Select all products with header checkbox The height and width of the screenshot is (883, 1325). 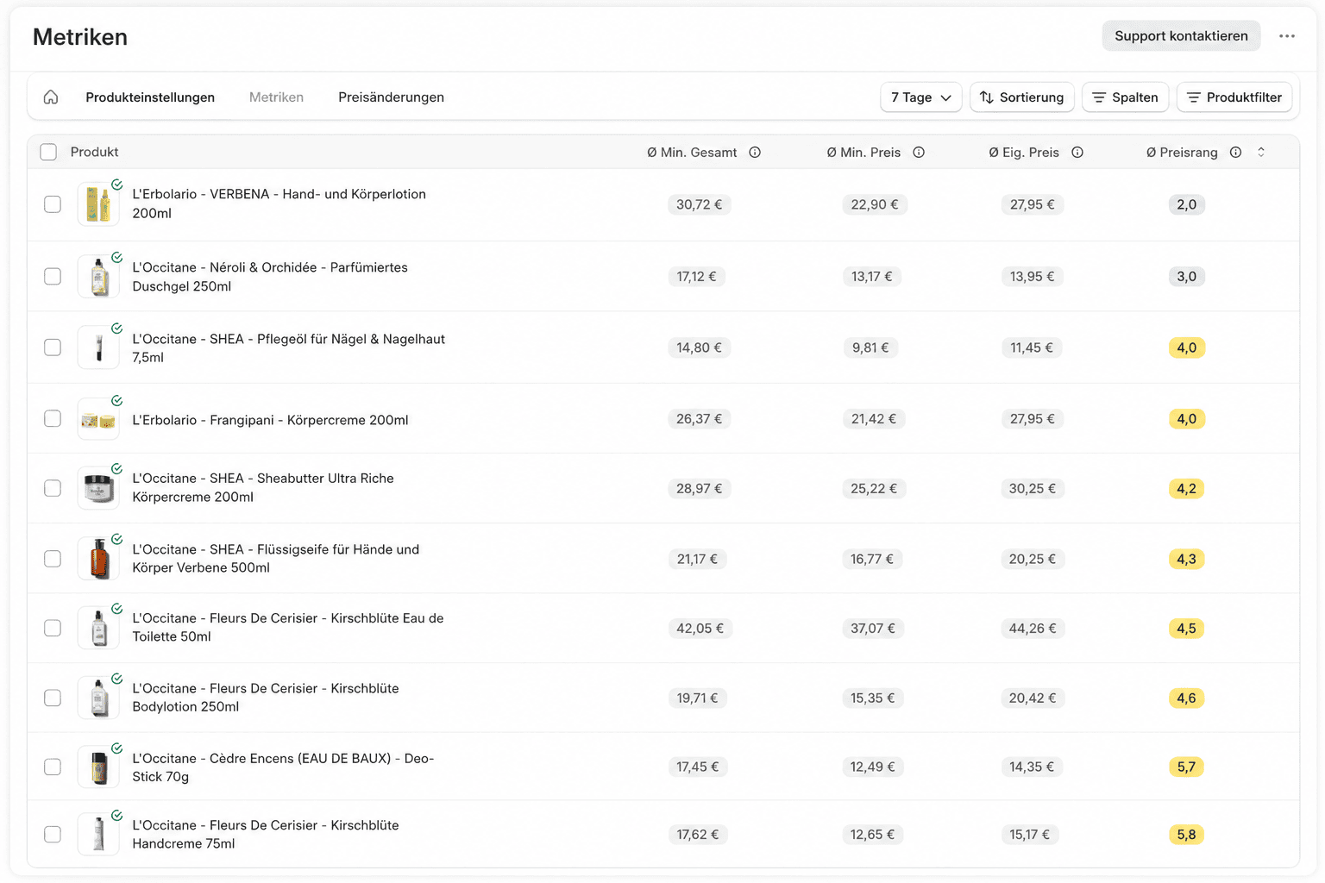point(48,152)
